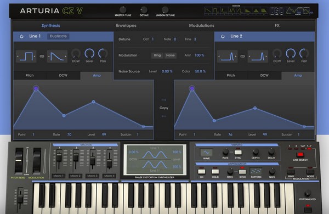Click the Macro 4 fader
This screenshot has height=214, width=329.
[x=109, y=163]
